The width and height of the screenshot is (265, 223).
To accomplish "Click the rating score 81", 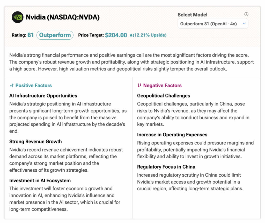I will point(31,35).
